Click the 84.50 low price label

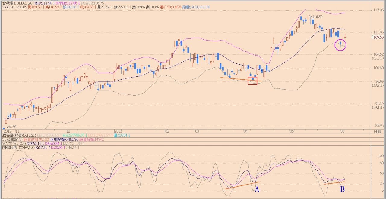point(12,127)
